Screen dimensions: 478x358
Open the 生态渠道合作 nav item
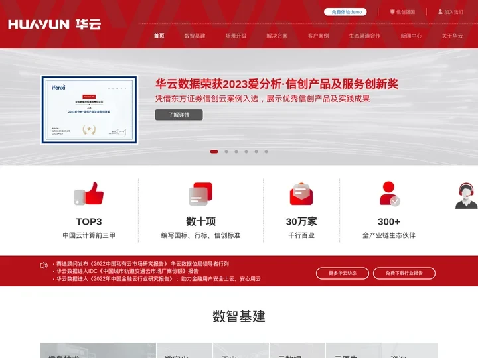[364, 36]
